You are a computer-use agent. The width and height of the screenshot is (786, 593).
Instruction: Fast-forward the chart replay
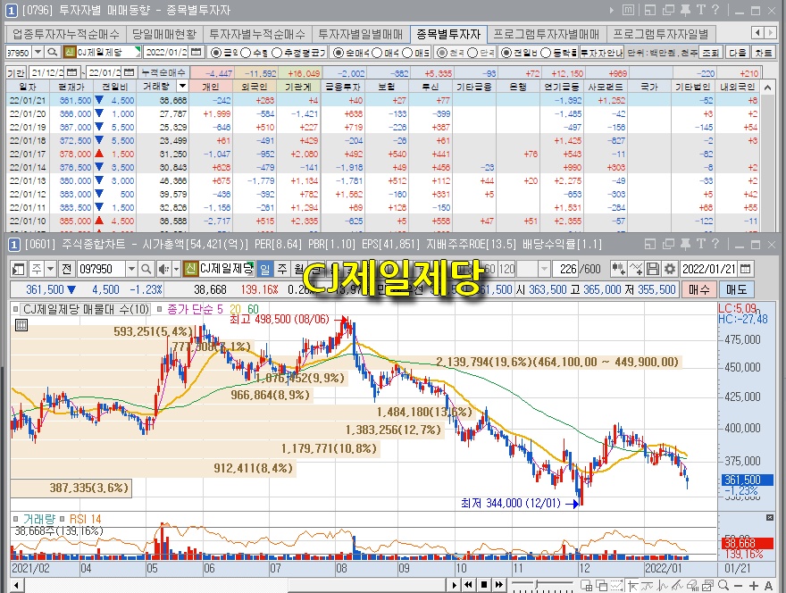tap(498, 585)
